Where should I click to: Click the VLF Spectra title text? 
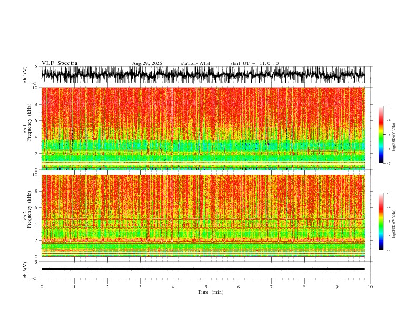pos(59,63)
